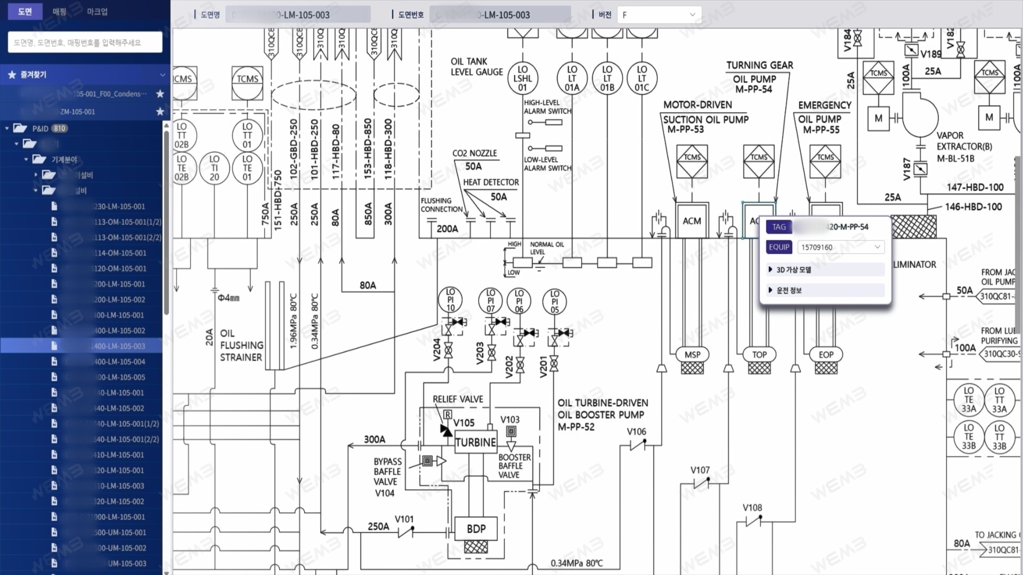Collapse the P&ID root folder
This screenshot has width=1023, height=575.
pyautogui.click(x=7, y=128)
